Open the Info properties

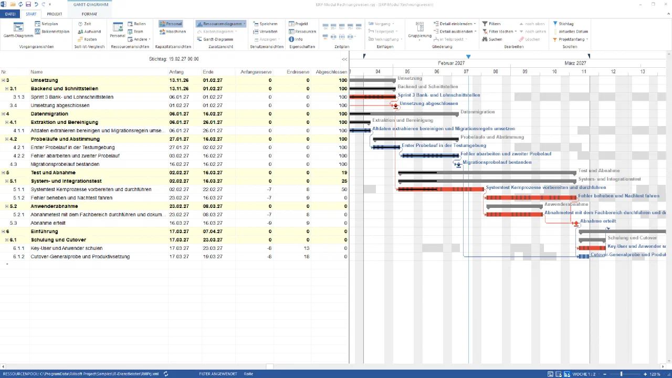296,39
